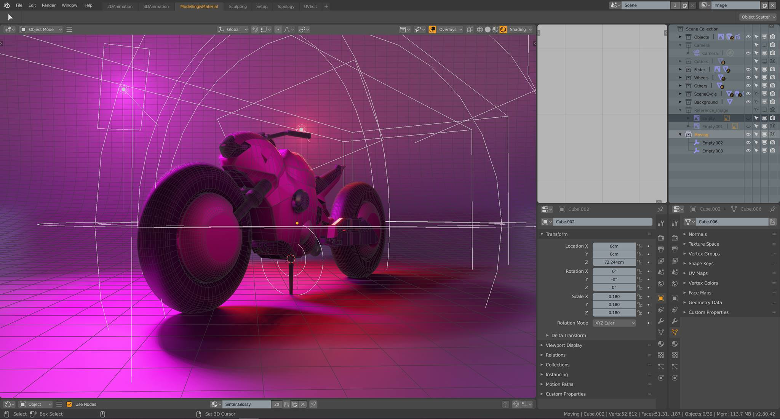Open World tab in Transform properties editor

click(x=661, y=283)
